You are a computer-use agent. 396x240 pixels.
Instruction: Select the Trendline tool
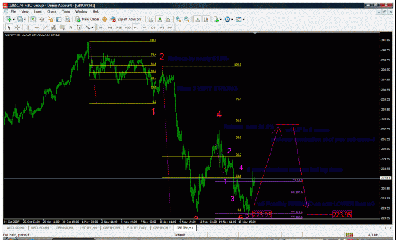(45, 27)
